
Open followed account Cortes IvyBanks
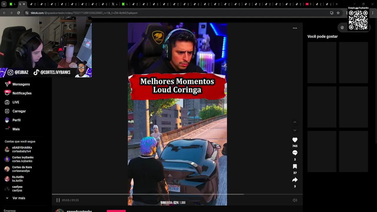[x=19, y=159]
